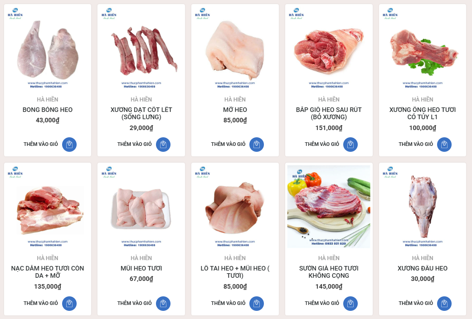Click the cart icon for Lỗ Tai Heo + Mũi Heo
472x319 pixels.
click(x=257, y=303)
